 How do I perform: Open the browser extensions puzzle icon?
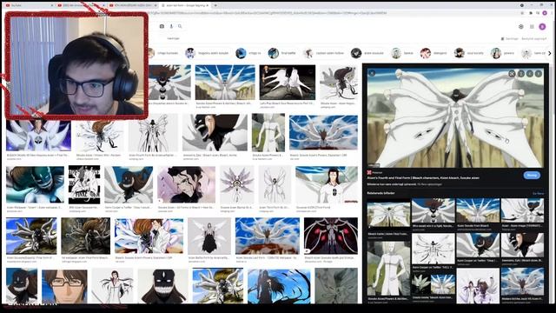pos(531,13)
